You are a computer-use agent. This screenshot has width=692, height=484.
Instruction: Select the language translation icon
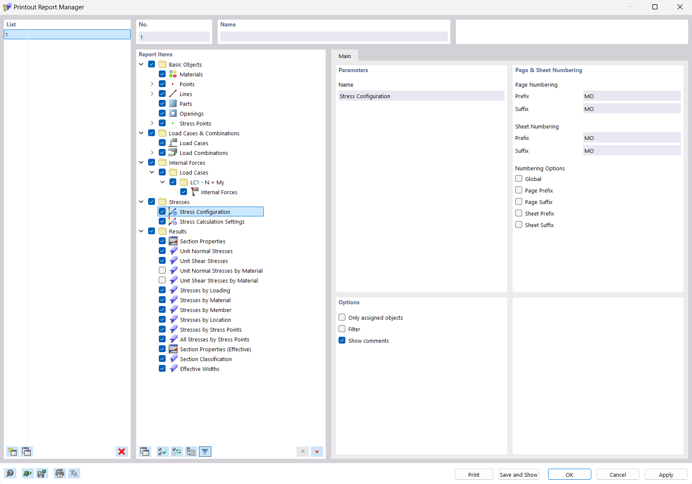74,473
